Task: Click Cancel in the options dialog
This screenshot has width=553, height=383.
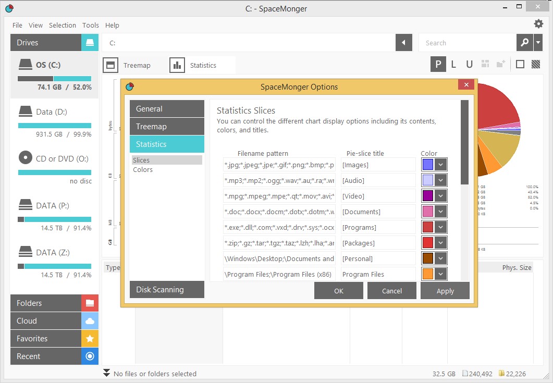Action: (391, 291)
